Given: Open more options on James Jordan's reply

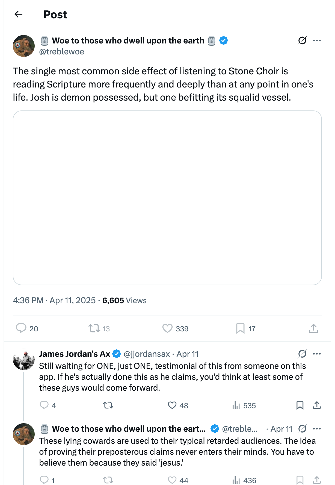Looking at the screenshot, I should (x=317, y=354).
